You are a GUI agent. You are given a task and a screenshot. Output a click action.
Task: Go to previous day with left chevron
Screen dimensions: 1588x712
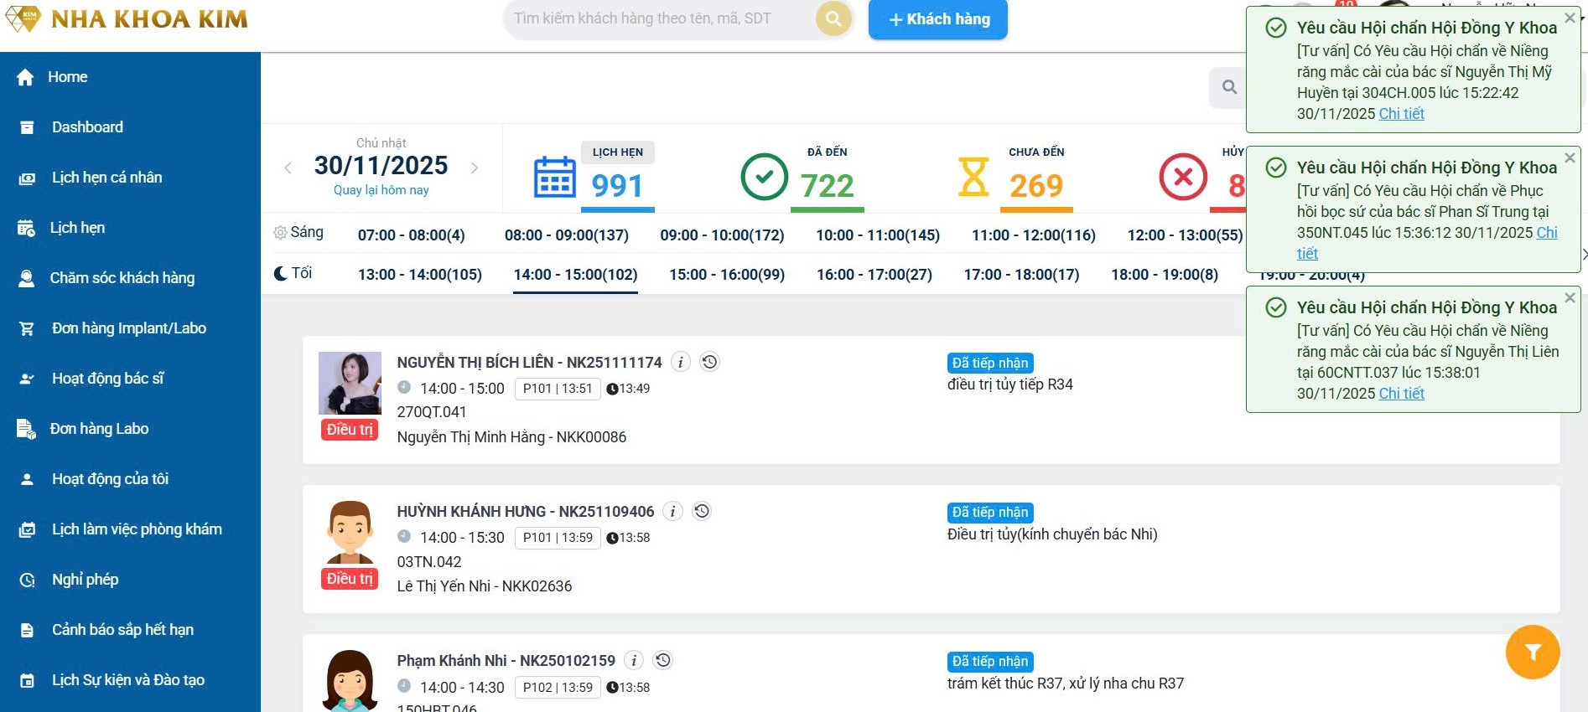(x=288, y=168)
